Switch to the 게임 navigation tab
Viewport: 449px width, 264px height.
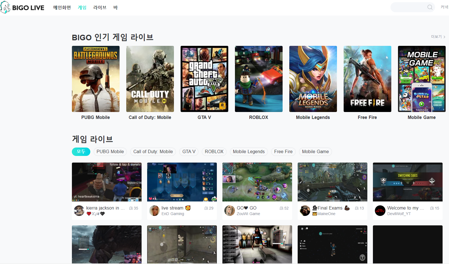click(x=82, y=8)
